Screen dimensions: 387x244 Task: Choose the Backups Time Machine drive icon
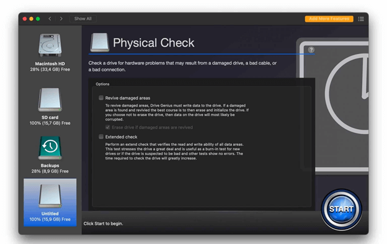[x=50, y=148]
